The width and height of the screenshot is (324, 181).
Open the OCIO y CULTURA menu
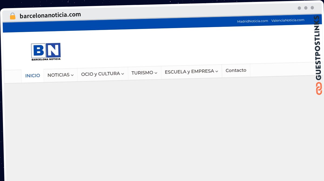point(103,74)
